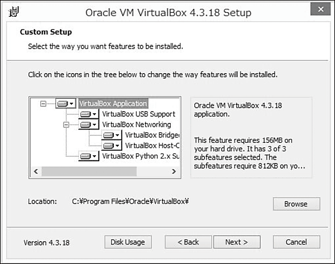Cancel the VirtualBox setup

point(296,242)
